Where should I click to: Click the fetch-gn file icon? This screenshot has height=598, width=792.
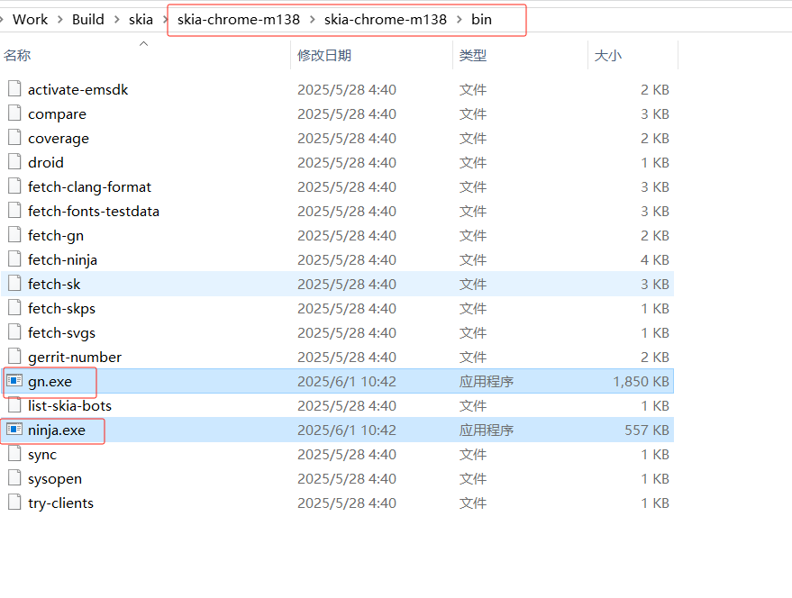tap(14, 234)
